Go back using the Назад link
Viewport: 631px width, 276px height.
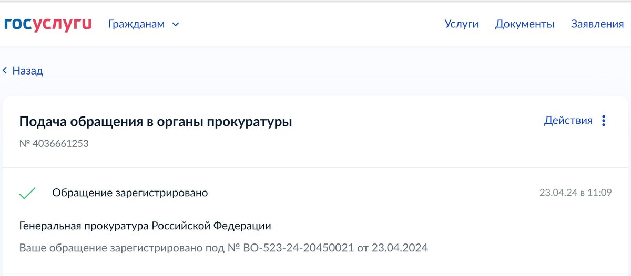point(23,71)
